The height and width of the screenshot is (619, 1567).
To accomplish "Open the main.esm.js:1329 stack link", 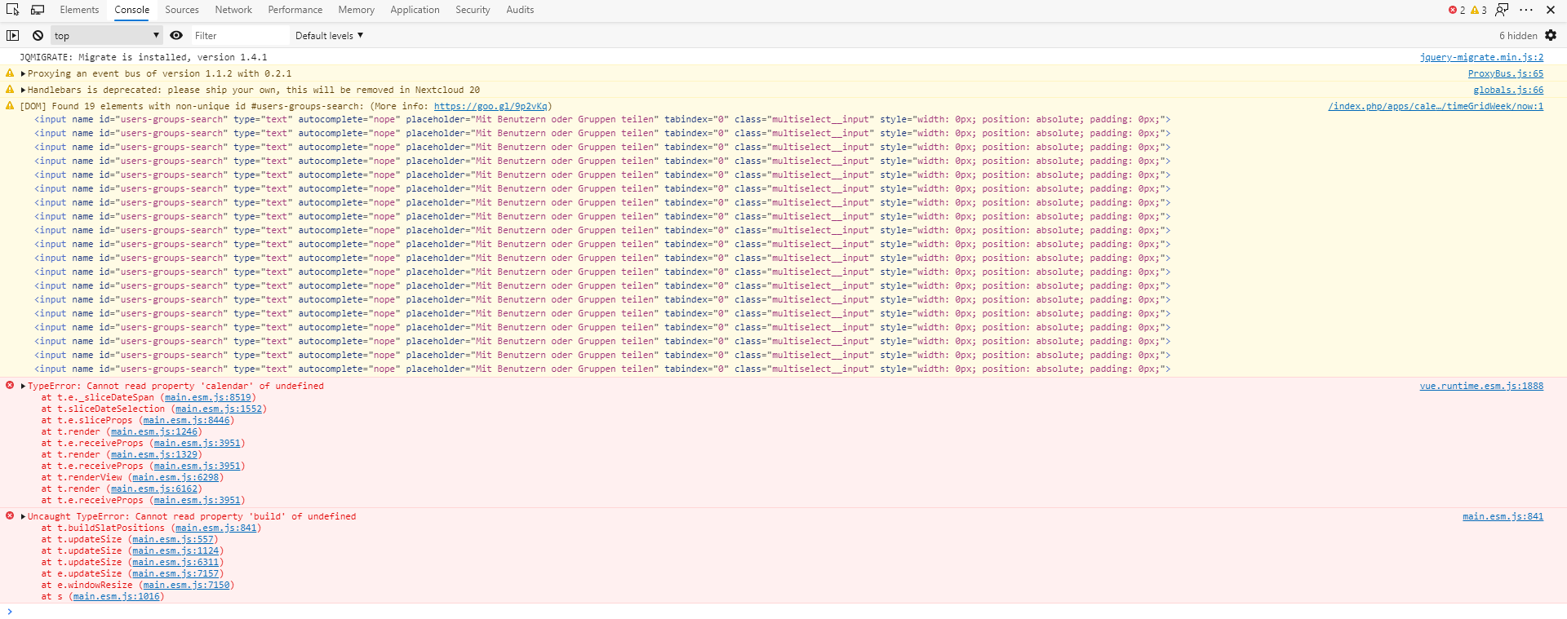I will (154, 454).
